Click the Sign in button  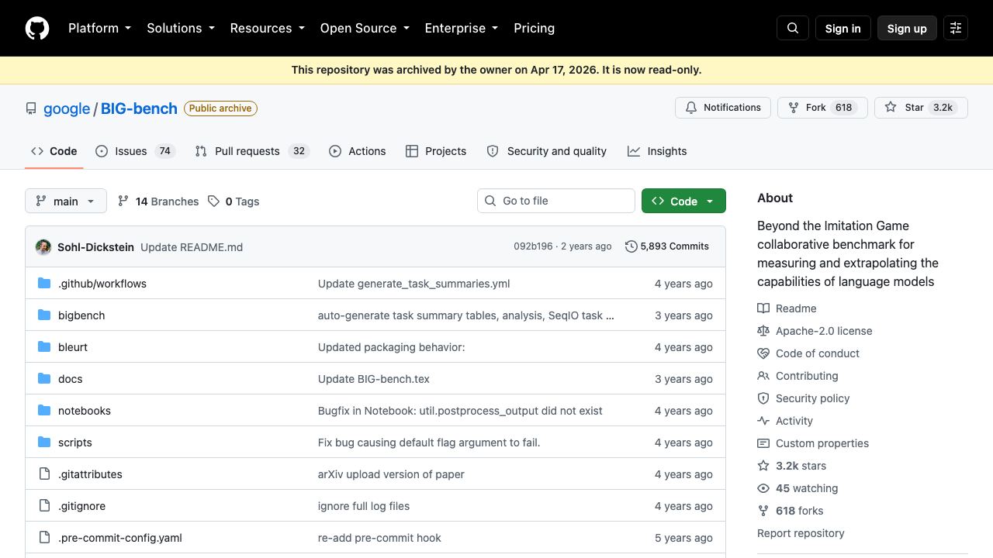(843, 28)
